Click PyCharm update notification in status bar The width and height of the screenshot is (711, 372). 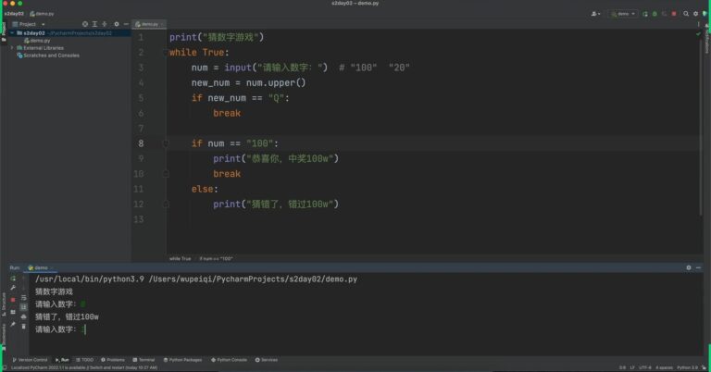click(84, 367)
